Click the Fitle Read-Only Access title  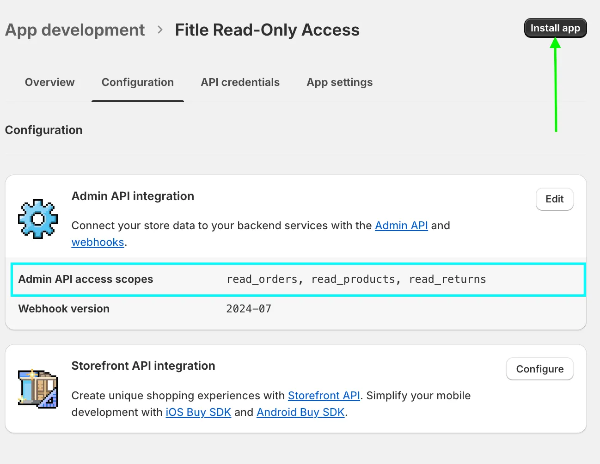click(267, 30)
